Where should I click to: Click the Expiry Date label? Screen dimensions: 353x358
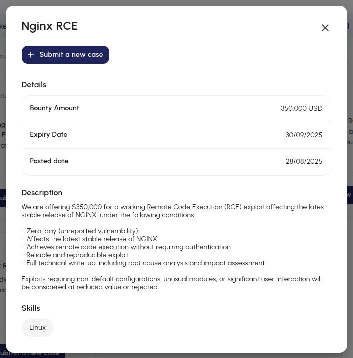[49, 135]
